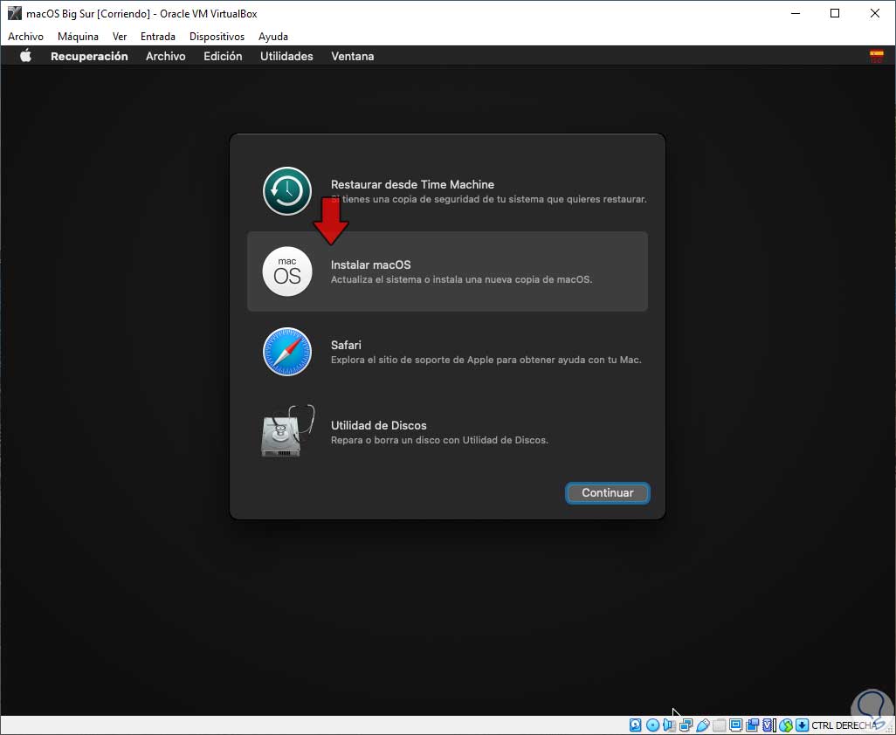Click the VirtualBox hard disk activity icon
896x735 pixels.
click(636, 725)
